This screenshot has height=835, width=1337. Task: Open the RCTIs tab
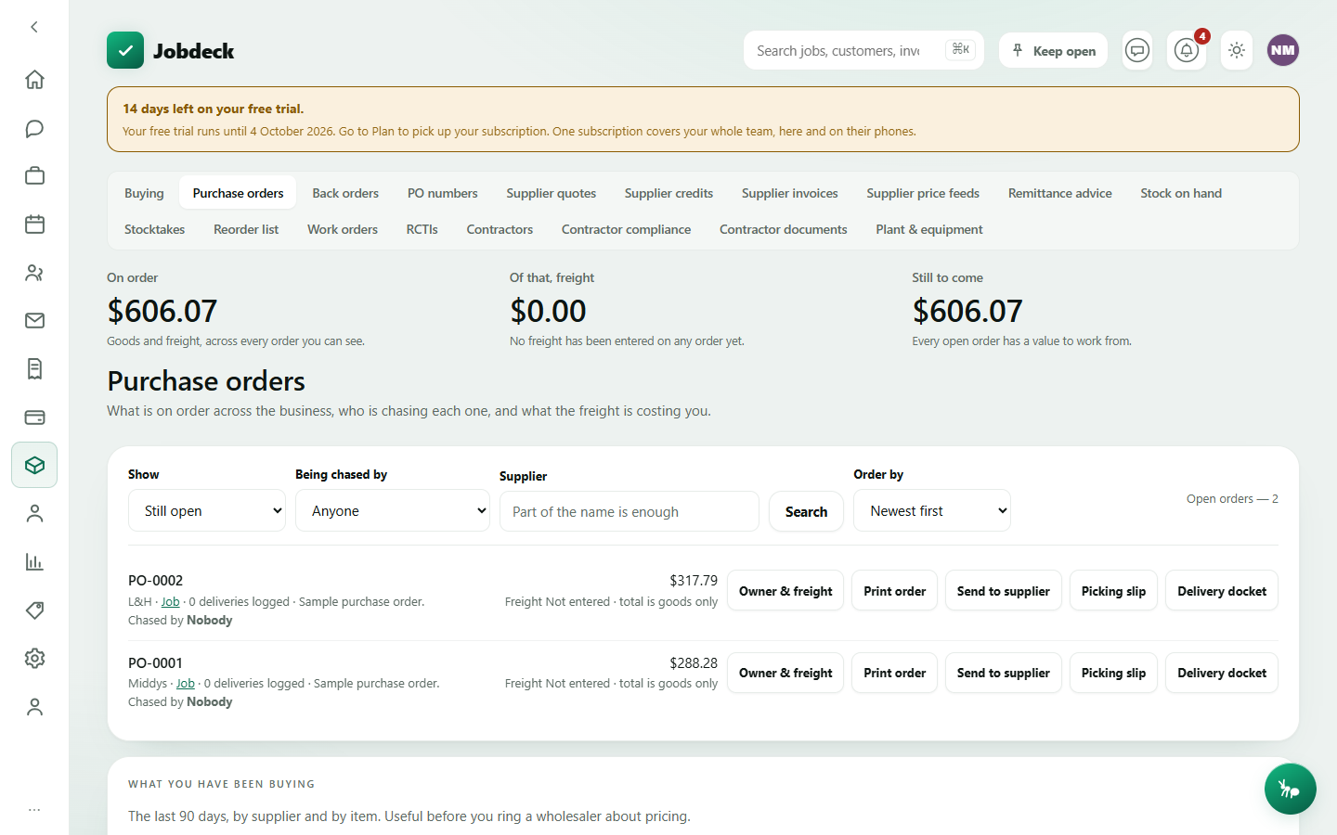point(422,229)
